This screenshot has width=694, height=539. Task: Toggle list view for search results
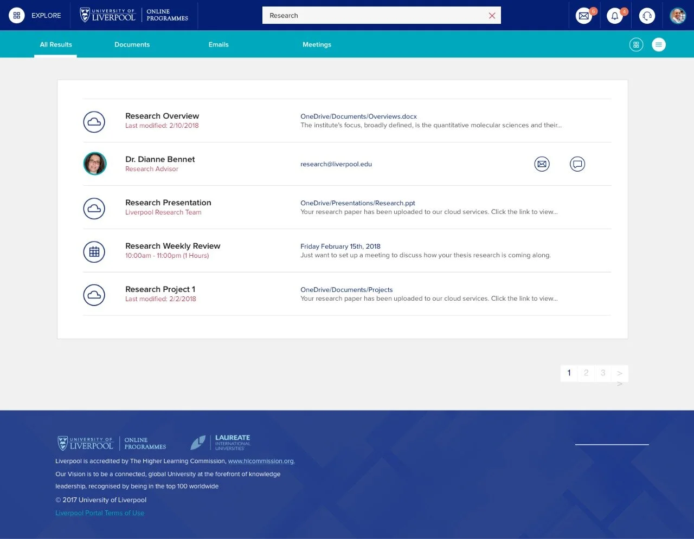coord(659,44)
